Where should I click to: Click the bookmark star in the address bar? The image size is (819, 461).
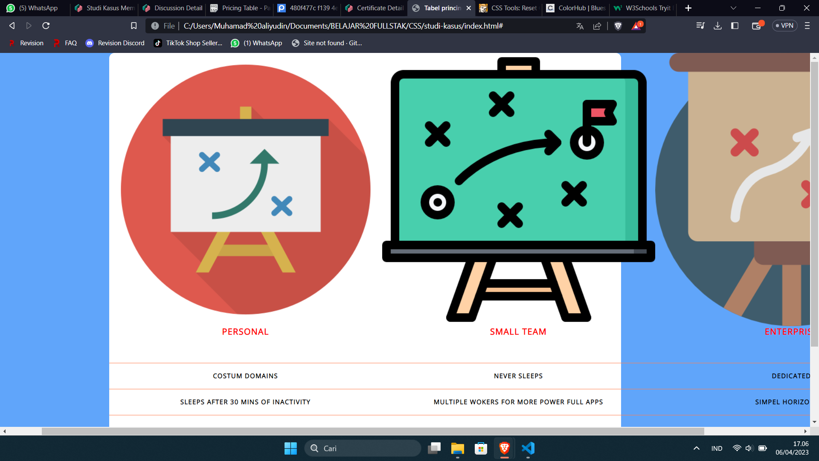click(x=134, y=26)
